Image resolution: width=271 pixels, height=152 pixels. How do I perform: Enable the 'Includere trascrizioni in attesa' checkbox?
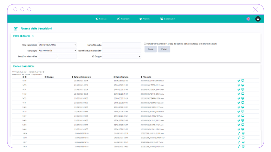145,44
